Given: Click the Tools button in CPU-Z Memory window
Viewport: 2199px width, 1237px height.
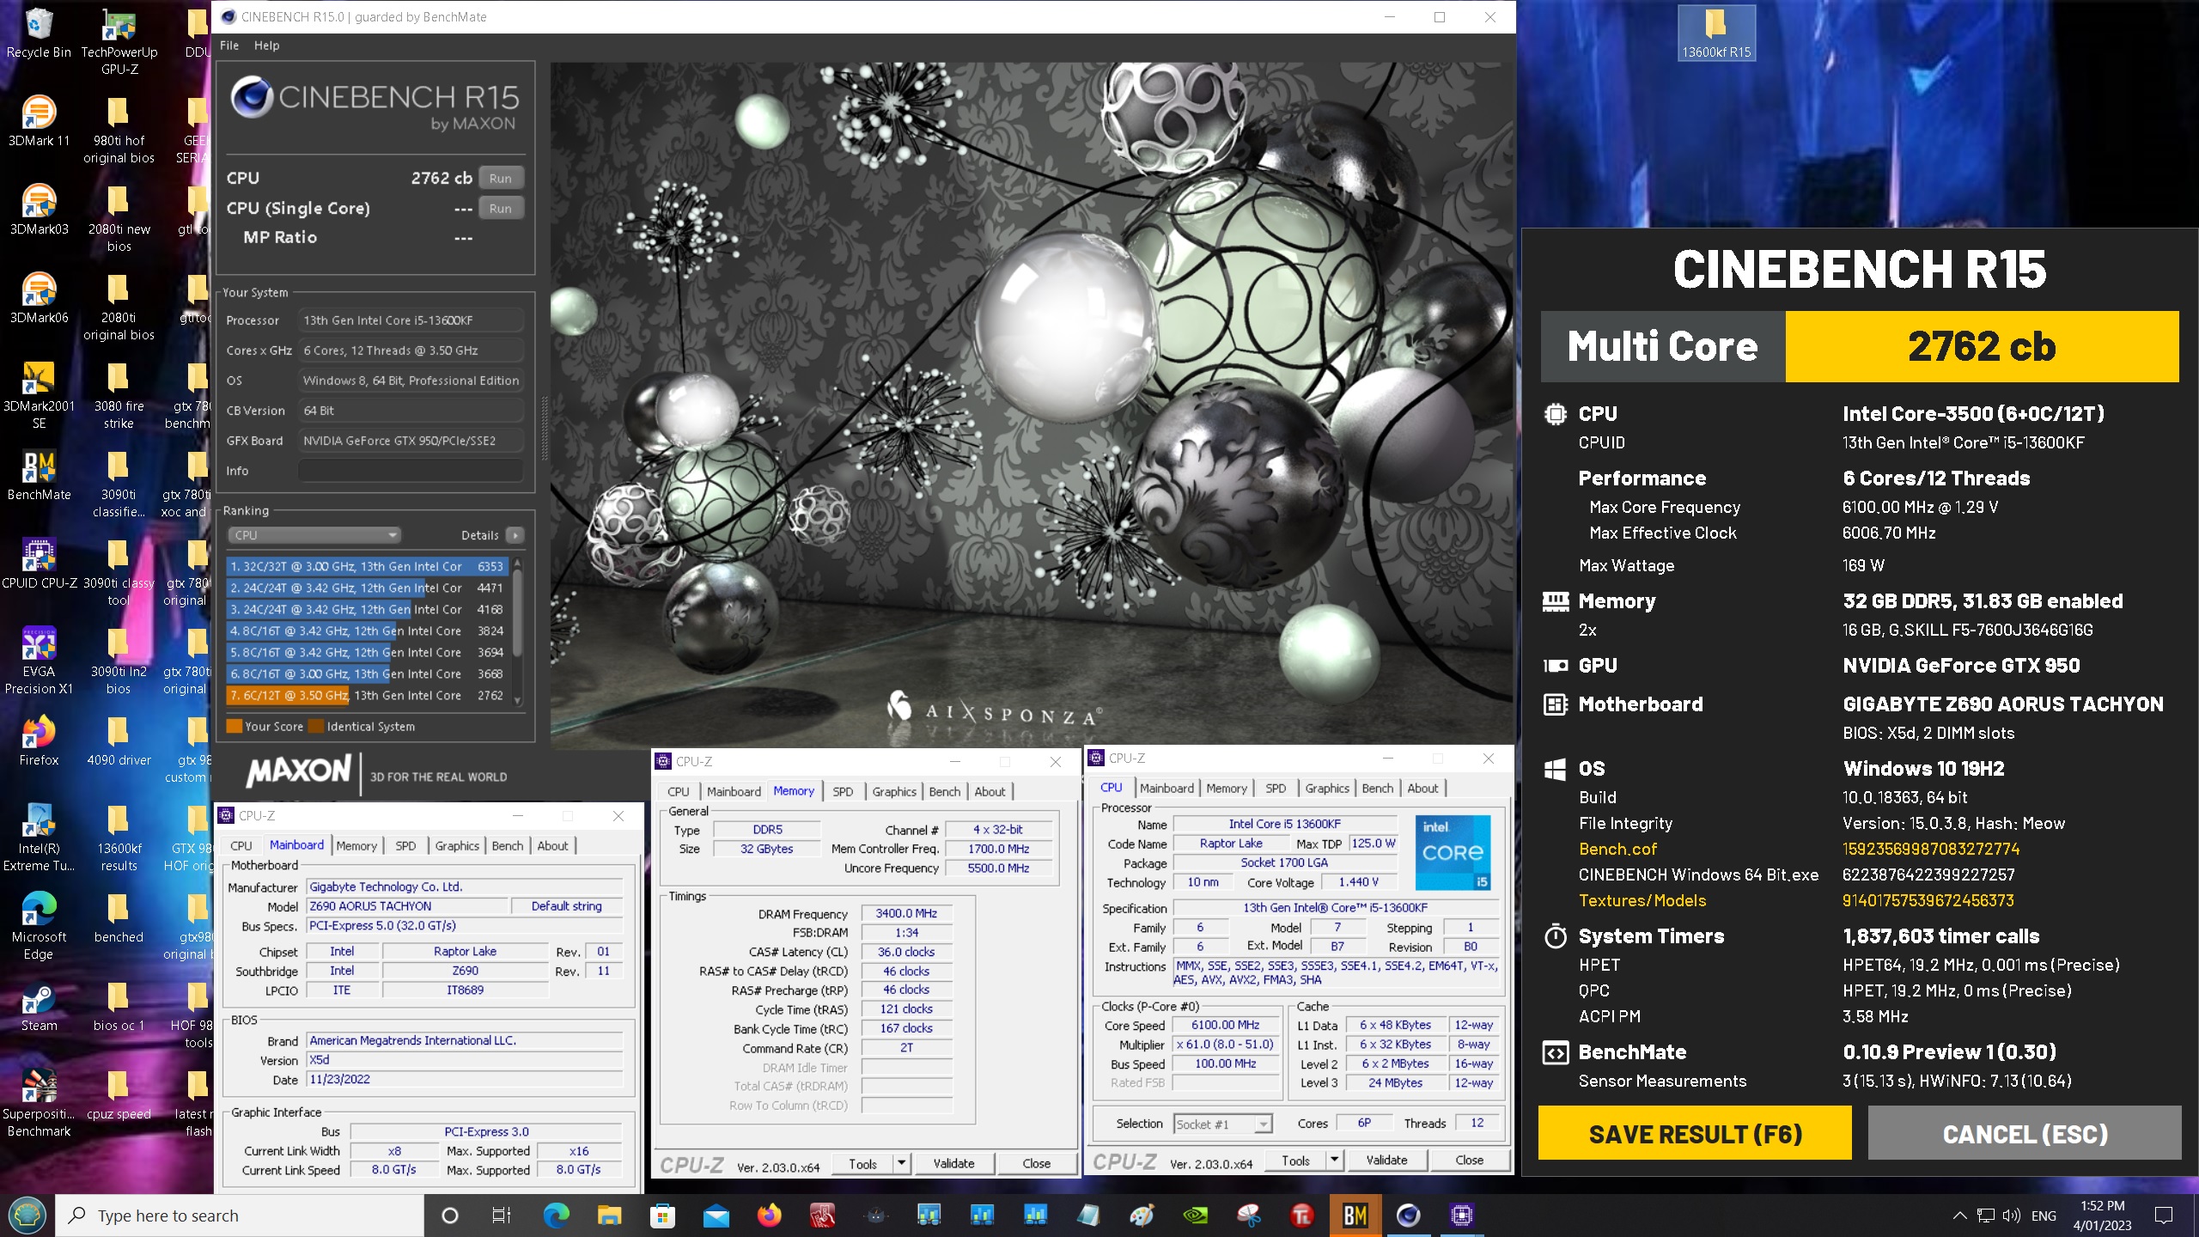Looking at the screenshot, I should click(862, 1163).
